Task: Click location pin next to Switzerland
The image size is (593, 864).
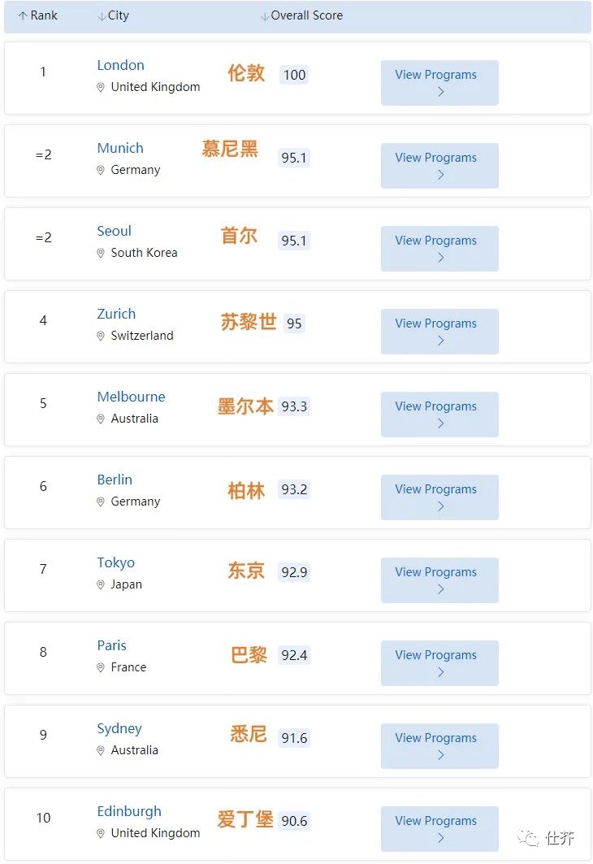Action: 101,336
